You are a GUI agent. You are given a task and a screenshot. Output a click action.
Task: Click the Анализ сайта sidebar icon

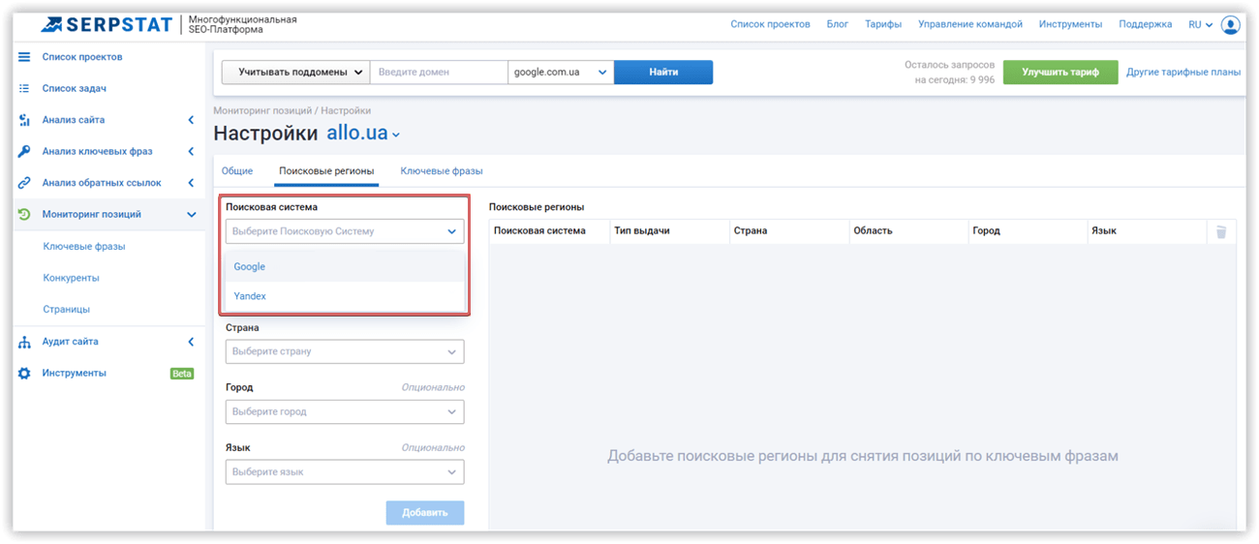24,120
